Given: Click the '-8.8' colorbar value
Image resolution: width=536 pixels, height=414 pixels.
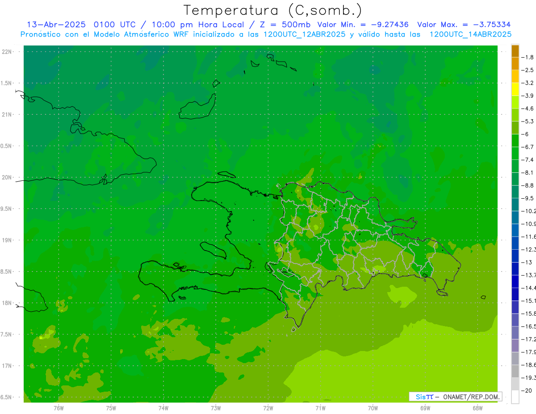Looking at the screenshot, I should pyautogui.click(x=528, y=185).
